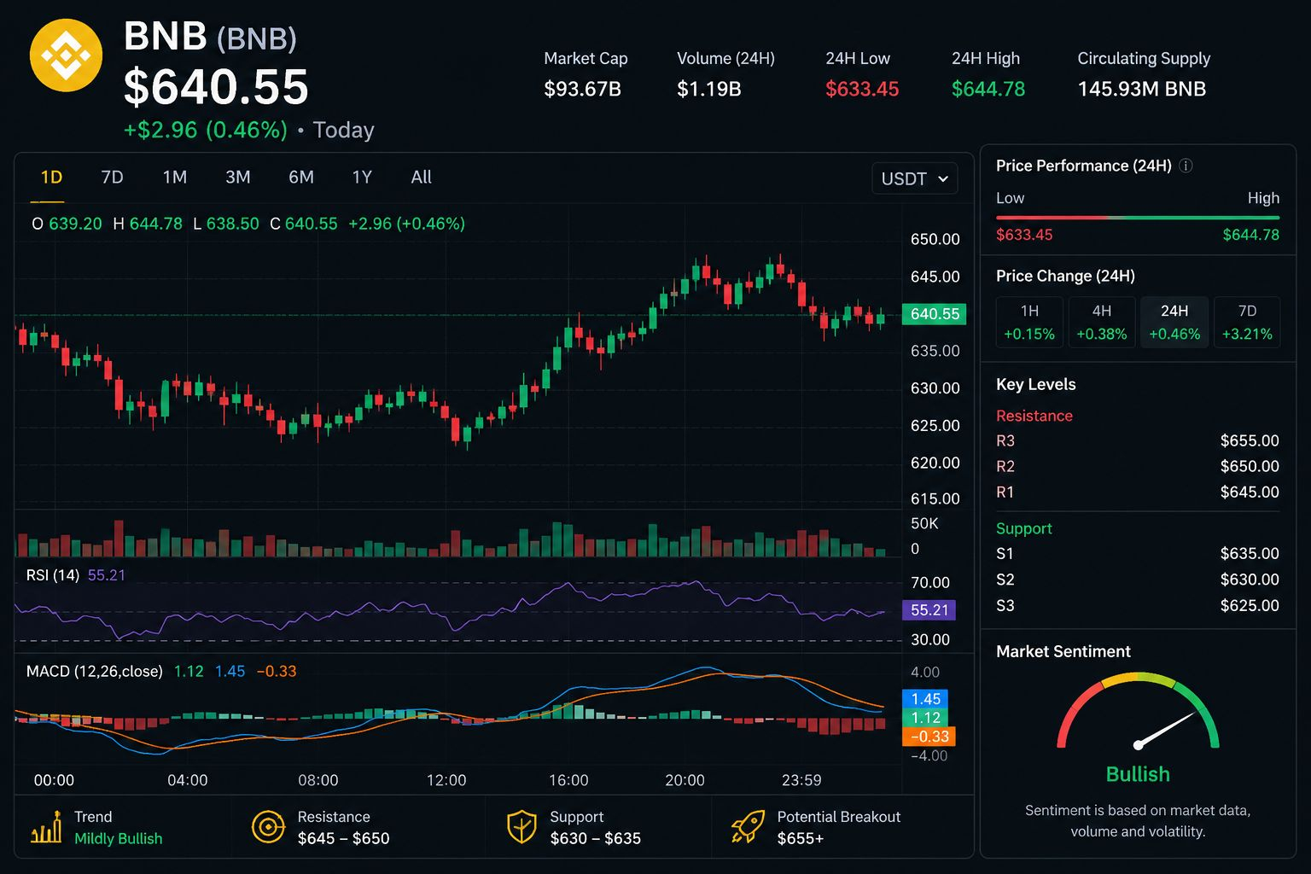Click the orange MACD -0.33 axis tag
Image resolution: width=1311 pixels, height=874 pixels.
[x=929, y=737]
